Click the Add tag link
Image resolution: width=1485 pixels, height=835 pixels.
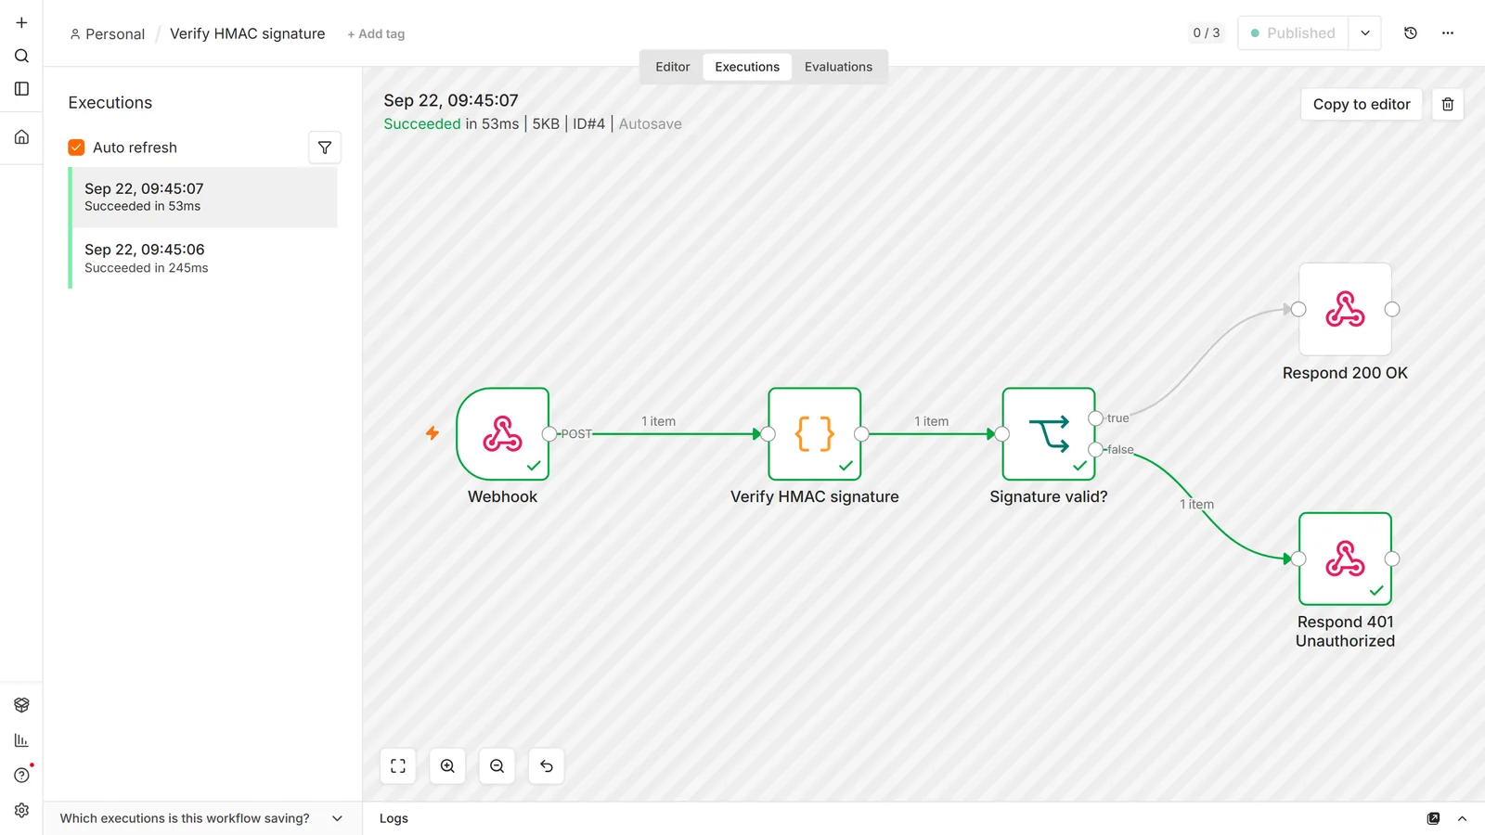click(x=376, y=34)
